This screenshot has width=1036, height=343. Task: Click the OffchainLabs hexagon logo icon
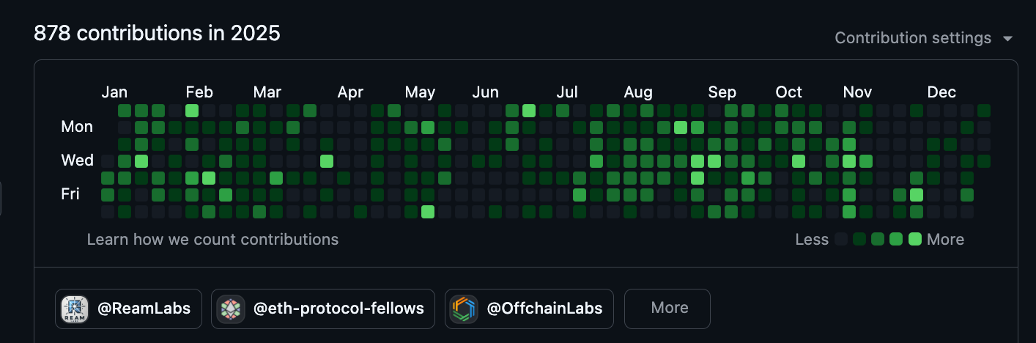(x=464, y=309)
